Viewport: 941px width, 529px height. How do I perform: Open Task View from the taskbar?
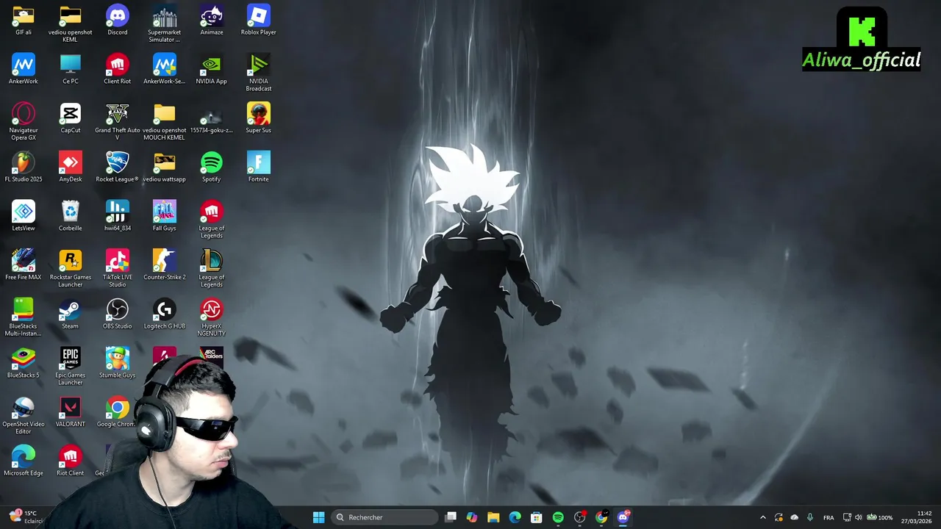(451, 517)
